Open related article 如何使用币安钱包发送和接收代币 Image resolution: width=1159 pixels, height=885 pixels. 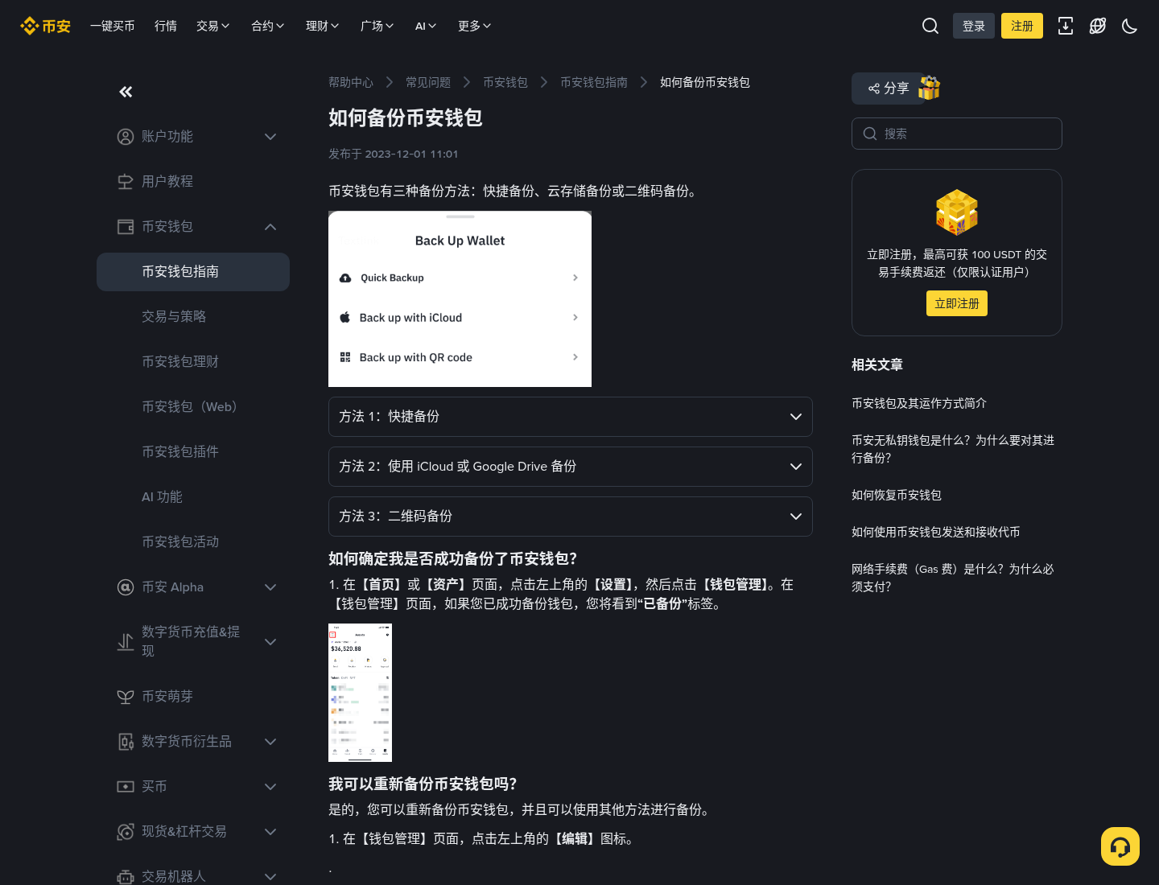tap(936, 532)
